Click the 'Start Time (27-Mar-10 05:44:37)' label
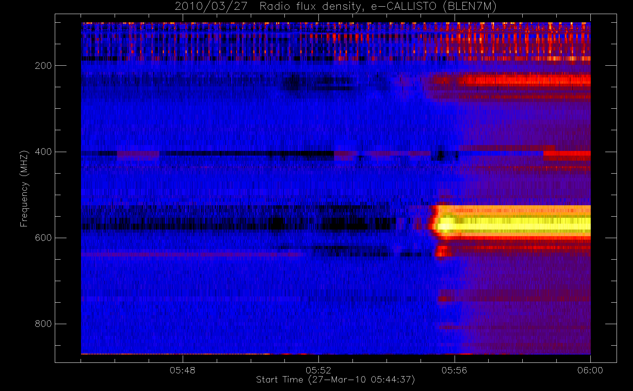The height and width of the screenshot is (391, 633). click(x=335, y=380)
